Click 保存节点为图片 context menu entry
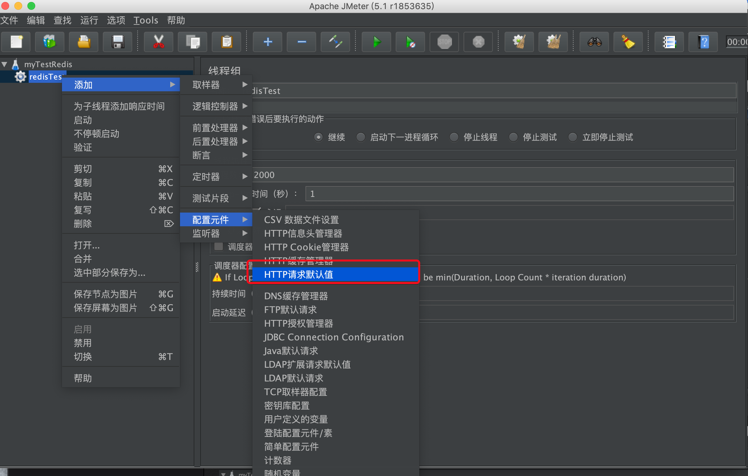 pyautogui.click(x=105, y=294)
